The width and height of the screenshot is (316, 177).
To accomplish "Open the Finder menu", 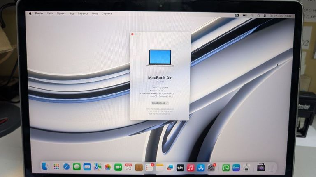I will tap(39, 14).
